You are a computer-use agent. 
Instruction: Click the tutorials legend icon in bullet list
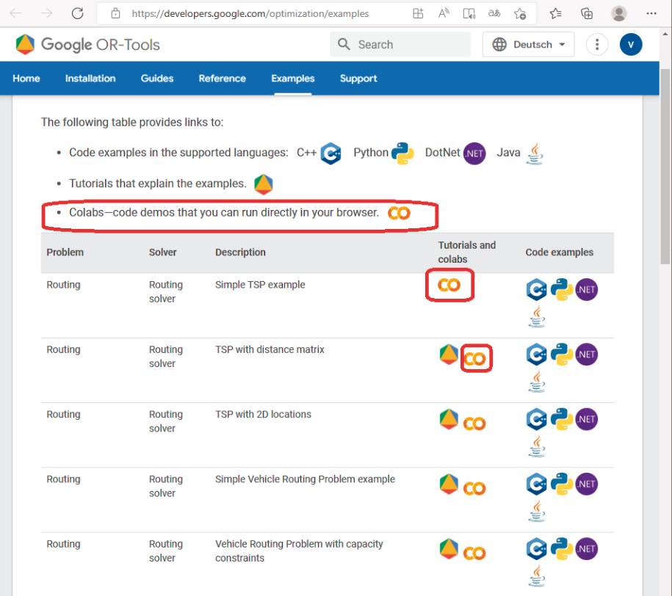[263, 185]
